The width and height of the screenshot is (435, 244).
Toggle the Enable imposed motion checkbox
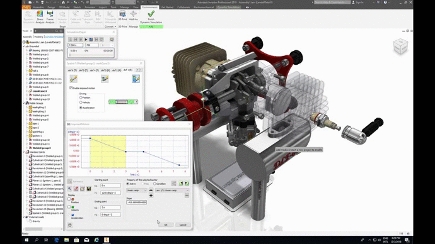71,88
